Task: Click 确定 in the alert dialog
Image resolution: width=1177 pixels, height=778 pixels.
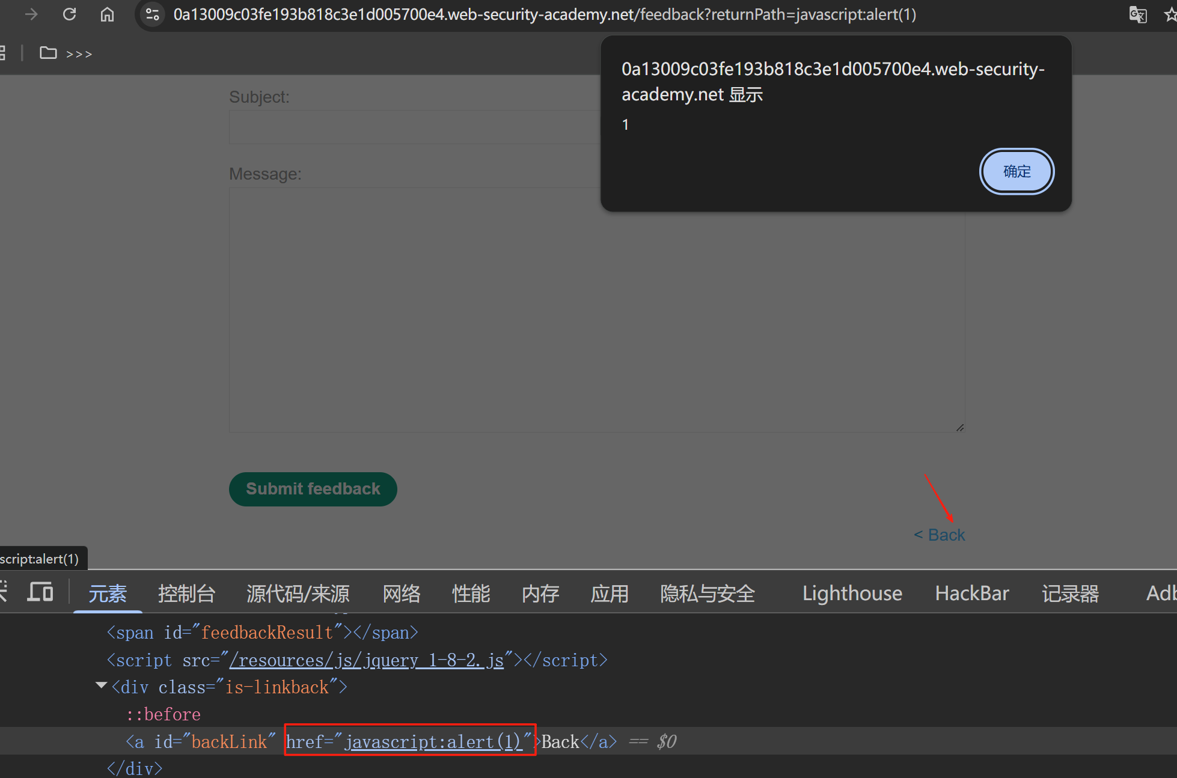Action: [x=1016, y=172]
